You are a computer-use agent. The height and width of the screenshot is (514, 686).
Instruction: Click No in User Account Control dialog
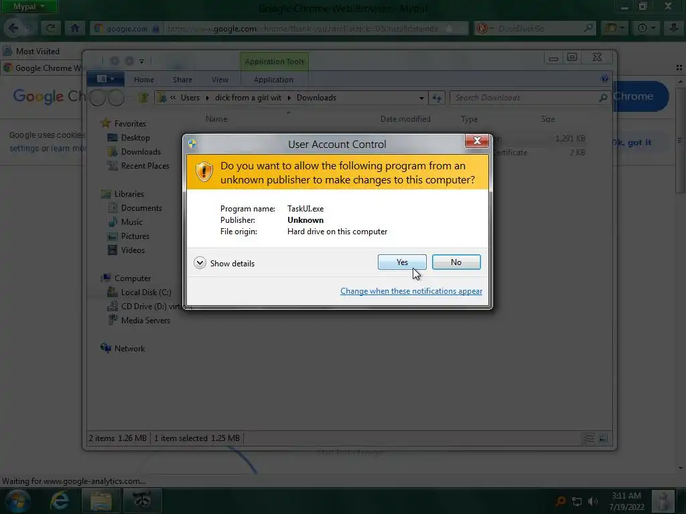pyautogui.click(x=456, y=262)
